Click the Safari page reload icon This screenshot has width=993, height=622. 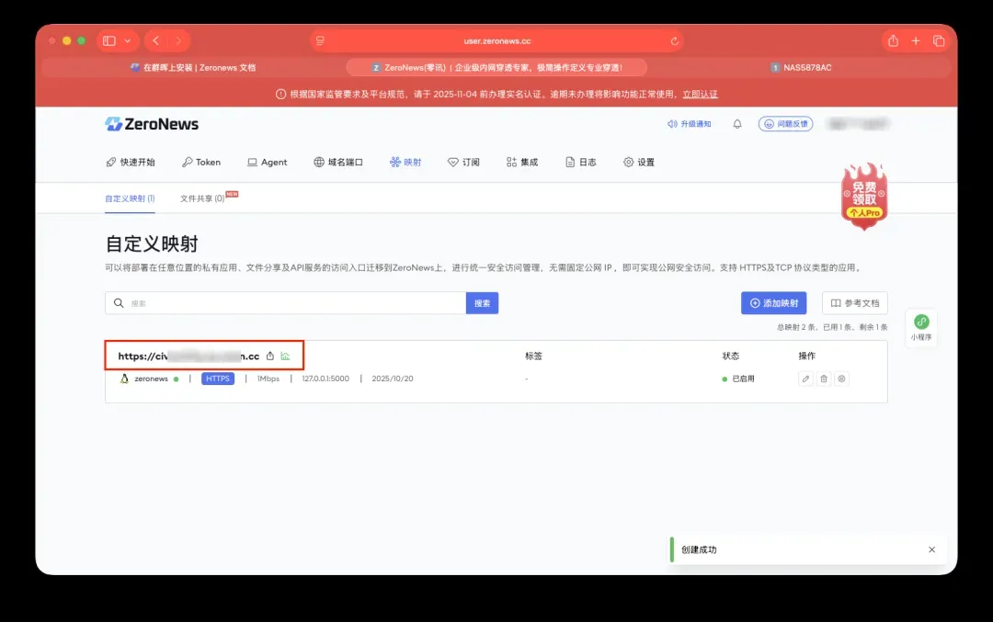[675, 41]
